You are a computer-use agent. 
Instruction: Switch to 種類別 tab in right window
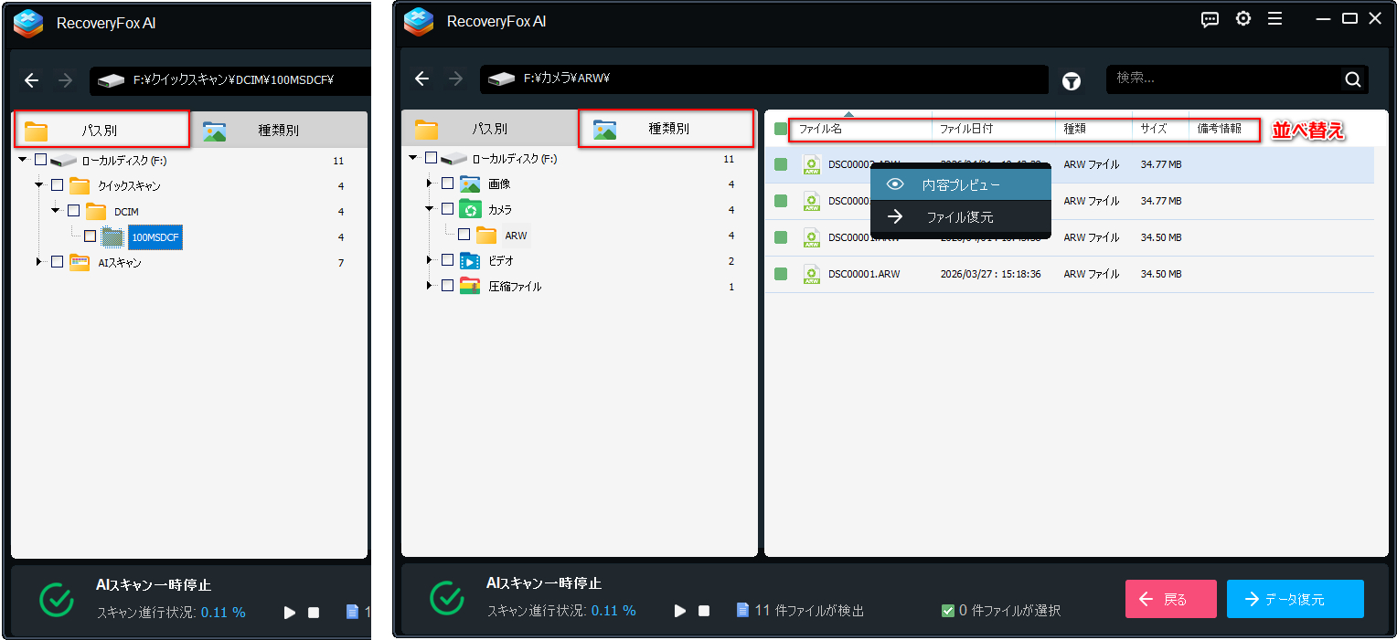click(x=667, y=130)
